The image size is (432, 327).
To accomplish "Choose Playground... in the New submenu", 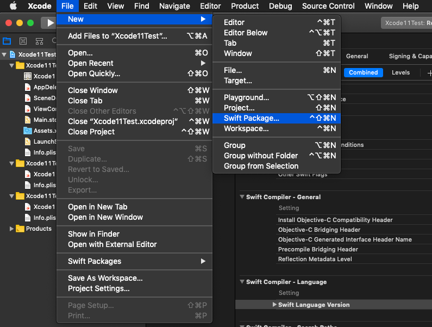I will [x=277, y=97].
